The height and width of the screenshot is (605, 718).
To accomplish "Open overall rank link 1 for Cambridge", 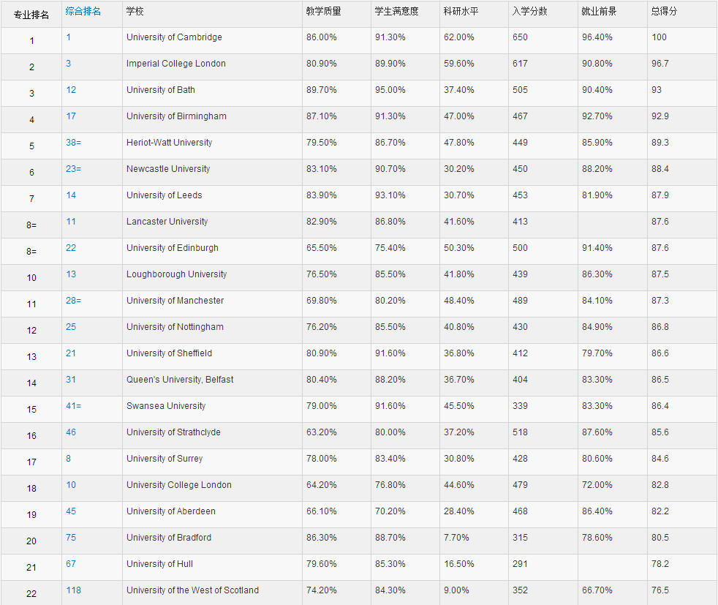I will (x=69, y=37).
